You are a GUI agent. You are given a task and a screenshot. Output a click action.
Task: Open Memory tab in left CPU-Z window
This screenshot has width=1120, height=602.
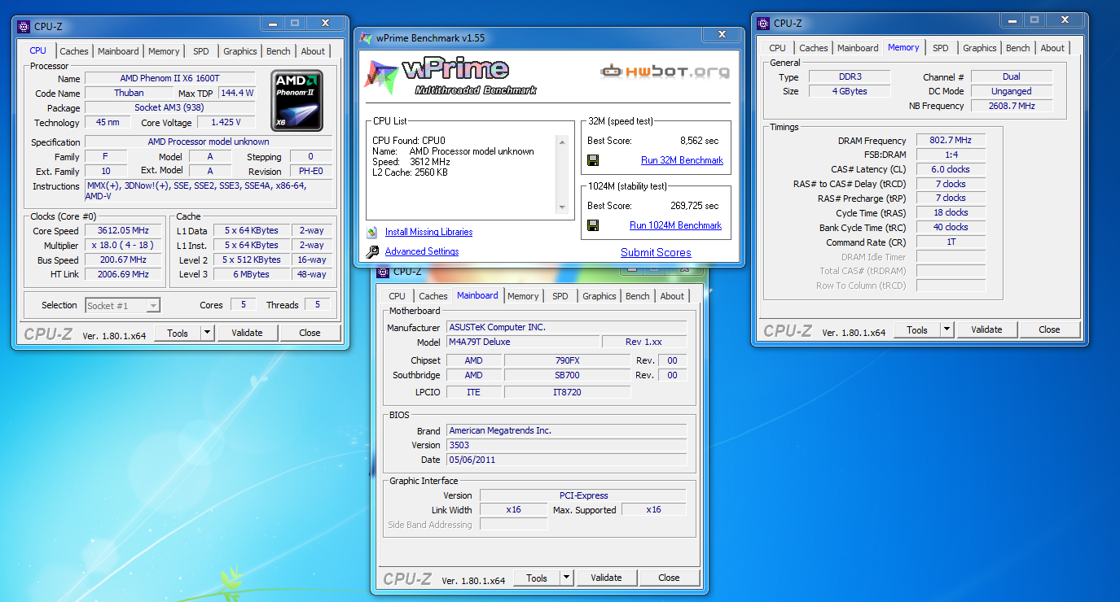click(164, 51)
